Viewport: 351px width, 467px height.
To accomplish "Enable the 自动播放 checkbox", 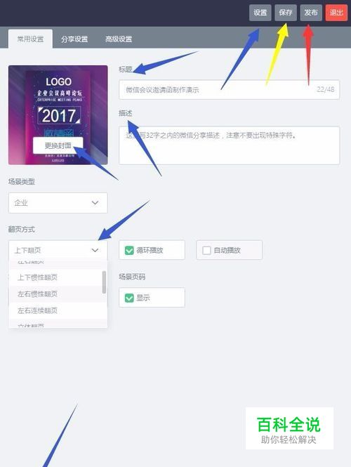I will [206, 250].
